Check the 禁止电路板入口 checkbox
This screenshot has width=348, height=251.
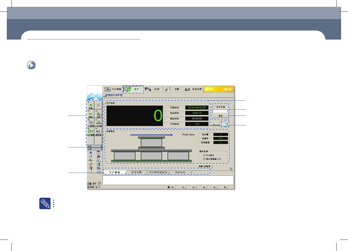[x=204, y=159]
